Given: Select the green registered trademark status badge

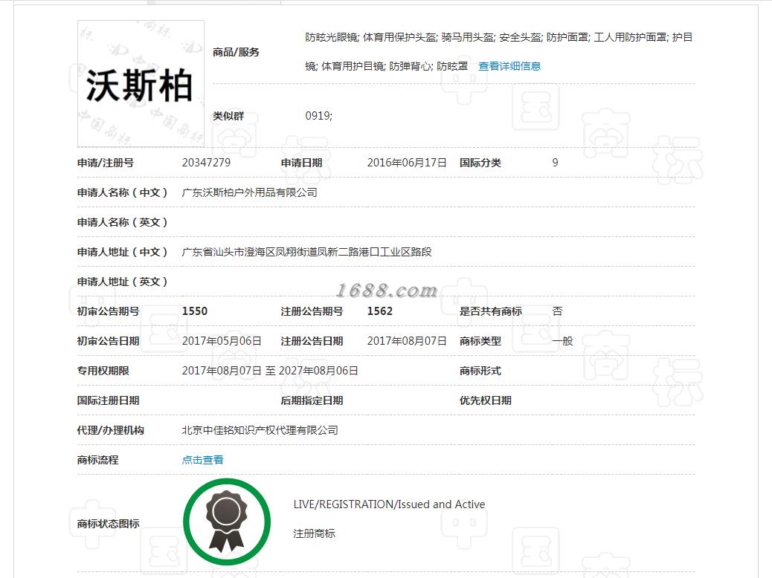Looking at the screenshot, I should coord(227,522).
